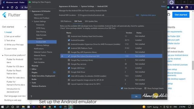
Task: Uncheck Intel x86 Emulator Accelerator (HAXM installer)
Action: click(x=69, y=76)
